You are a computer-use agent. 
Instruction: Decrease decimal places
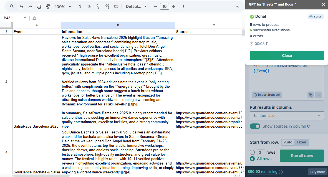(x=98, y=6)
